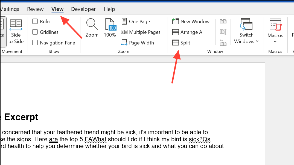This screenshot has width=294, height=165.
Task: Switch to Multiple Pages view
Action: click(141, 32)
